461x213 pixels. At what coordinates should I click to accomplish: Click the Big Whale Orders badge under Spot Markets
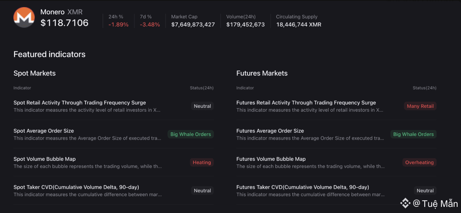point(190,134)
